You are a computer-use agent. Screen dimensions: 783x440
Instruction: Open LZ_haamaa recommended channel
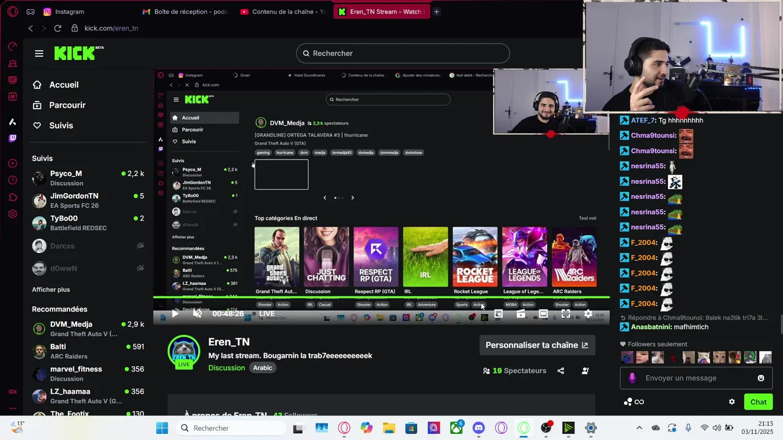coord(88,396)
